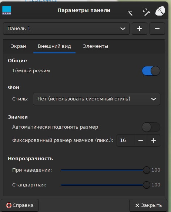Click the panel preferences window icon
Viewport: 171px width, 212px height.
point(7,10)
